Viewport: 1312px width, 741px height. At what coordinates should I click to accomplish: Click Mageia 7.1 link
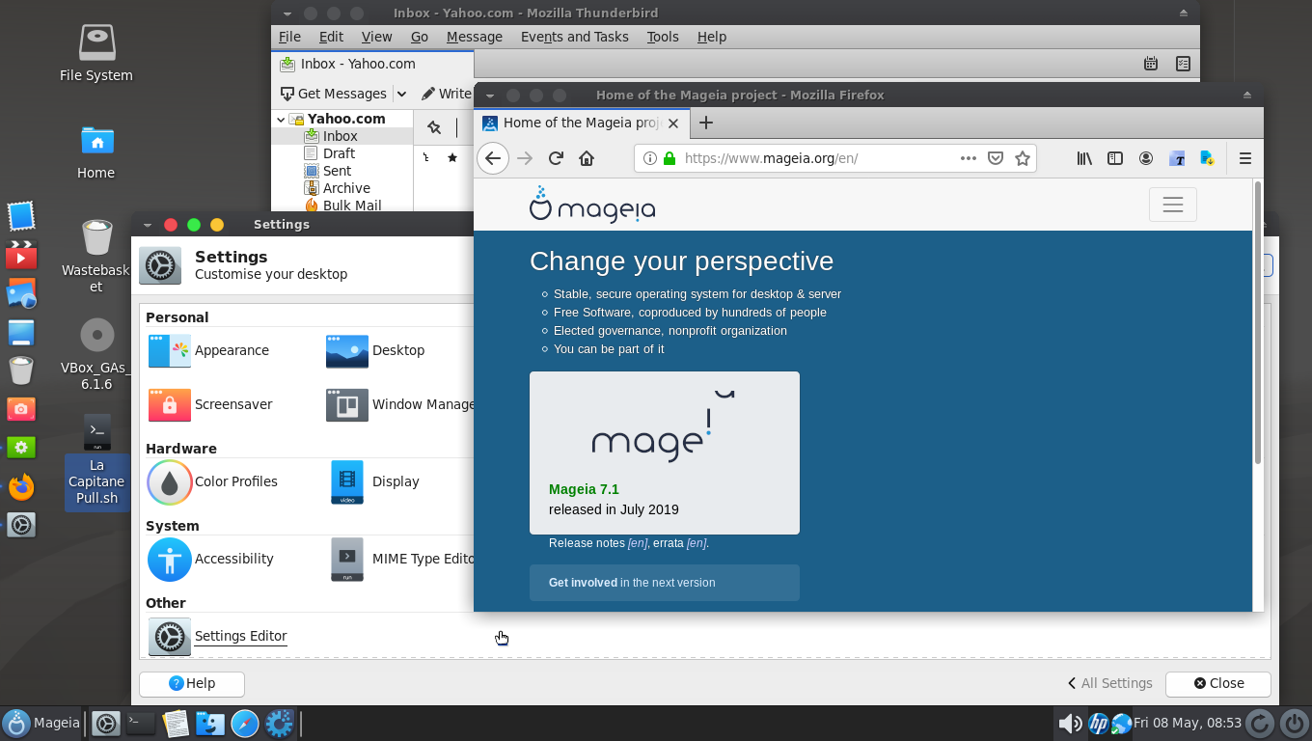pyautogui.click(x=584, y=489)
